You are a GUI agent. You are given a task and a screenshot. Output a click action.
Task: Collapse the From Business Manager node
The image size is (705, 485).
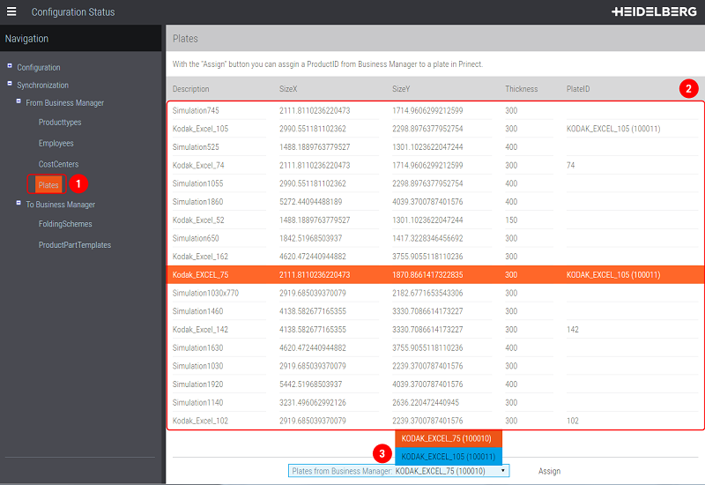(19, 102)
